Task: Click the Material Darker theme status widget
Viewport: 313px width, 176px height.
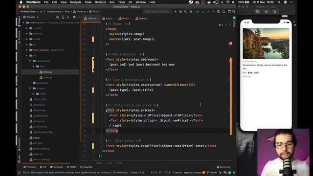Action: tap(195, 173)
